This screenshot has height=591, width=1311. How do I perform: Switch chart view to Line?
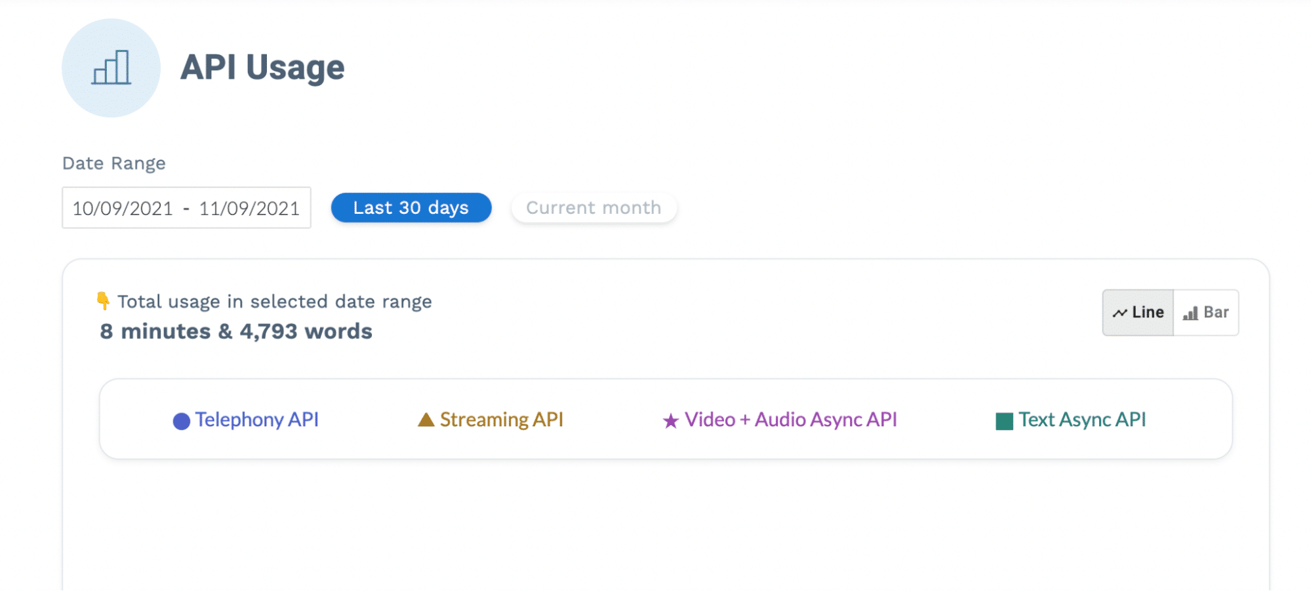coord(1139,313)
